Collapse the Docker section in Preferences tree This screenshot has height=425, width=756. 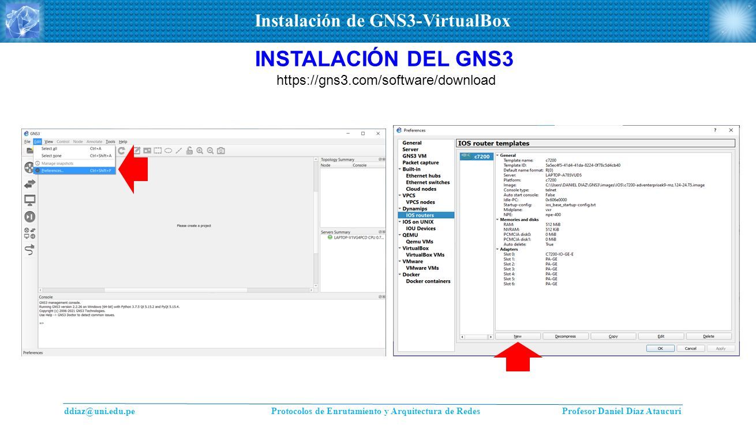click(x=400, y=275)
